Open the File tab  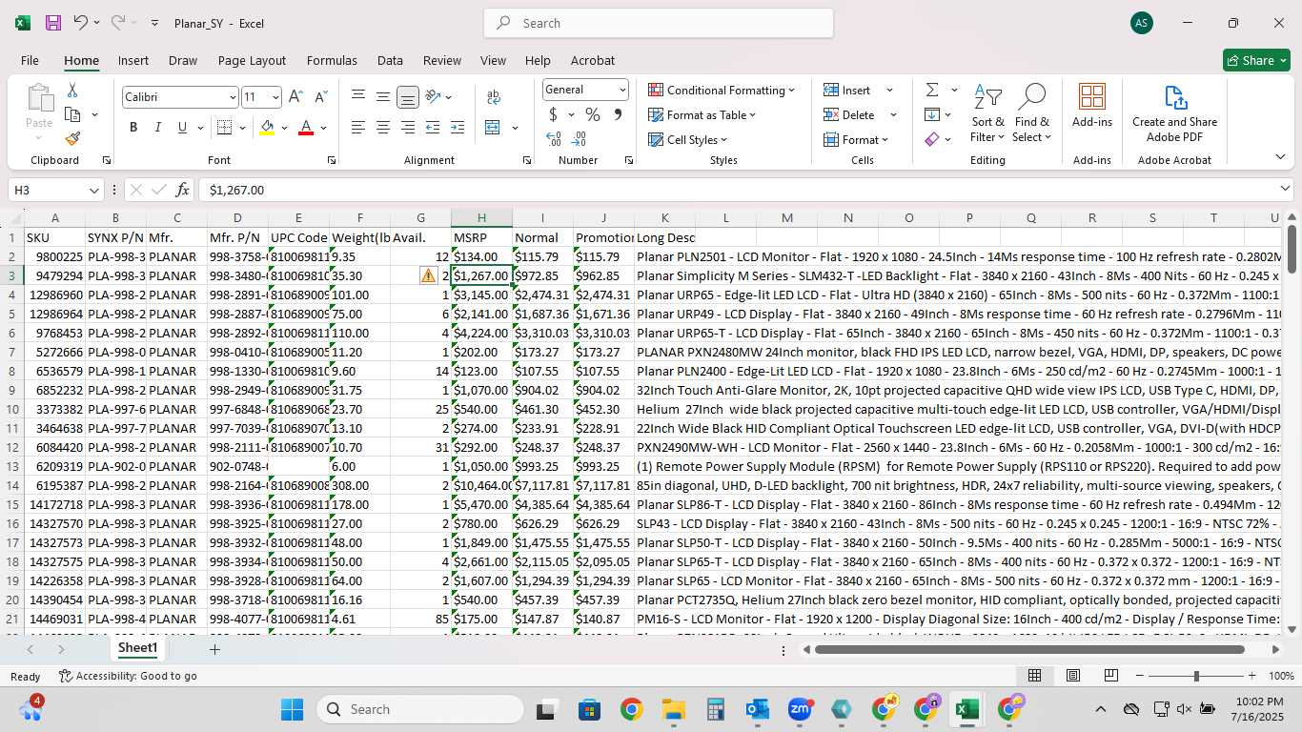[30, 60]
